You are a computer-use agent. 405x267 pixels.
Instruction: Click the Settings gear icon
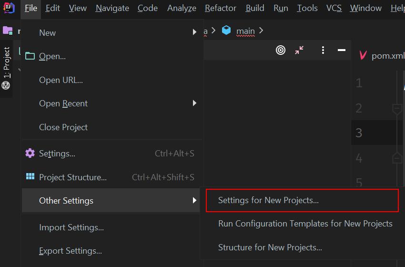tap(30, 153)
